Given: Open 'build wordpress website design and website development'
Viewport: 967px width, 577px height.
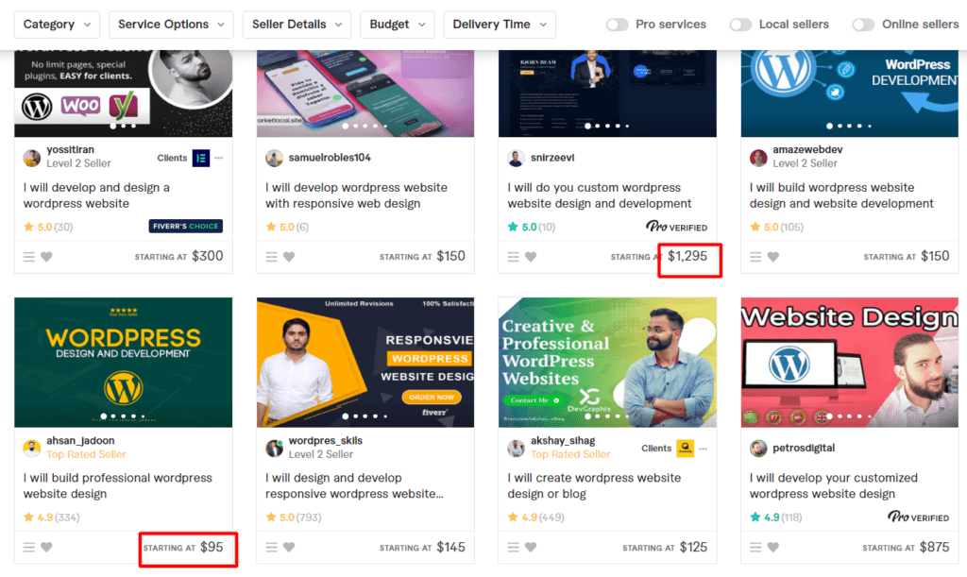Looking at the screenshot, I should click(x=841, y=195).
